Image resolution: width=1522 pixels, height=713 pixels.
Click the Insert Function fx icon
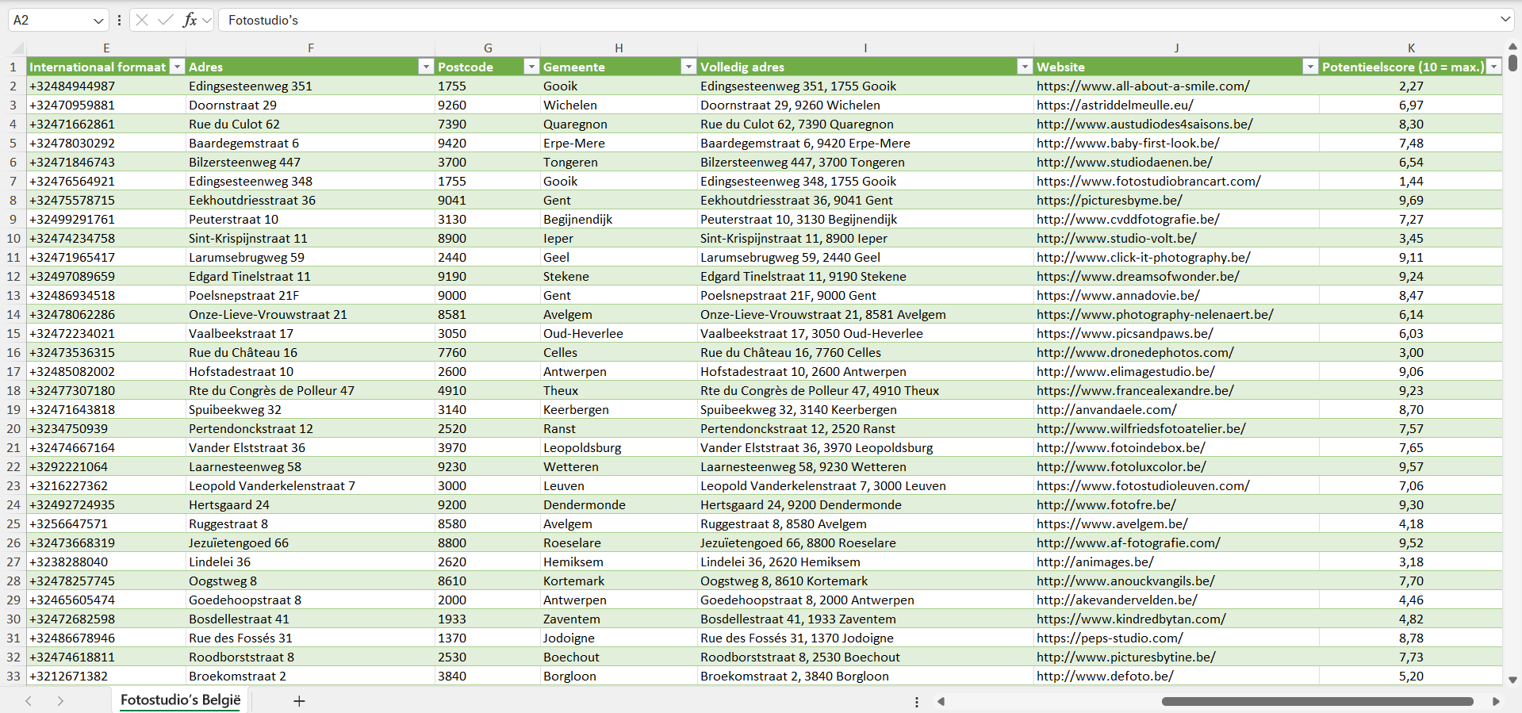pyautogui.click(x=190, y=20)
